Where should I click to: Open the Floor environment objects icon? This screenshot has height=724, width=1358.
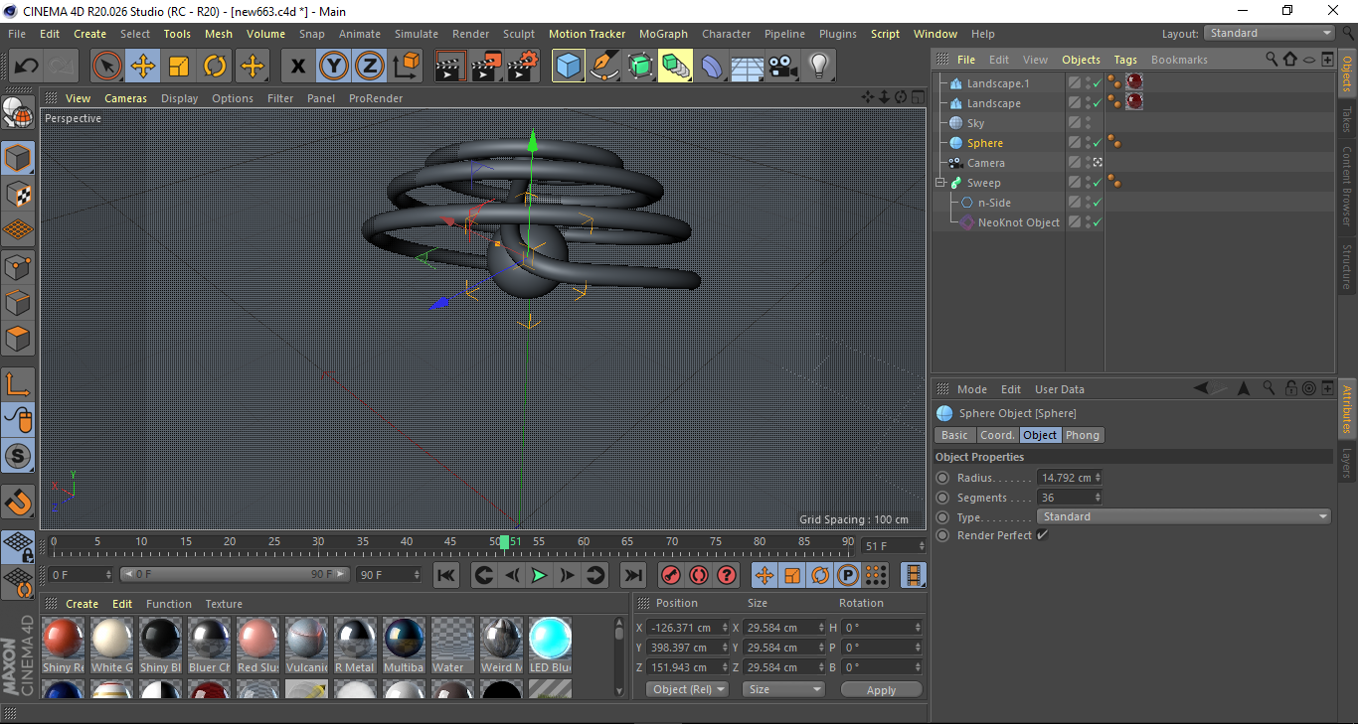click(x=747, y=67)
